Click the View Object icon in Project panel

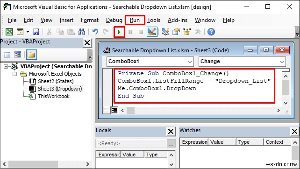(x=18, y=55)
